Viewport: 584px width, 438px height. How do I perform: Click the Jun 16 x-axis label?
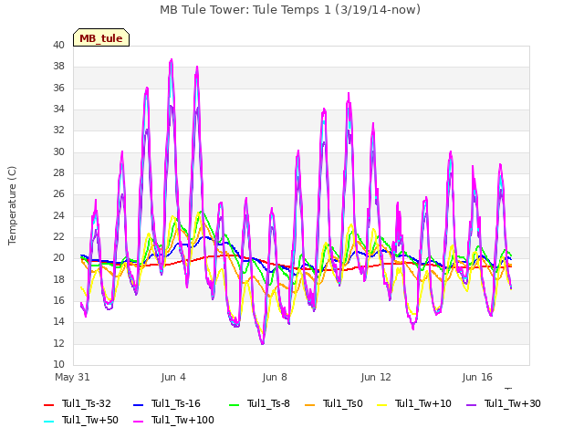pos(477,377)
